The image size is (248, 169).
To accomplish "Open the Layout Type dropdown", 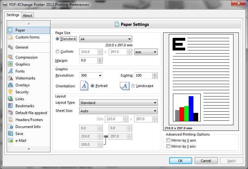I will point(118,103).
